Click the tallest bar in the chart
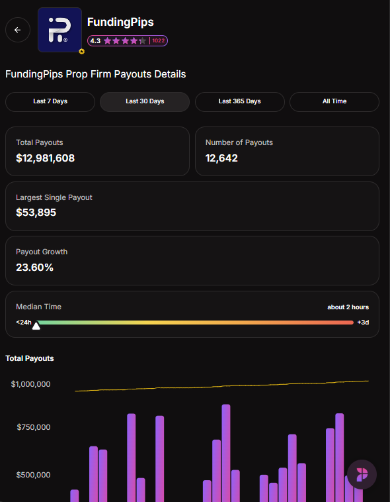 [x=226, y=453]
